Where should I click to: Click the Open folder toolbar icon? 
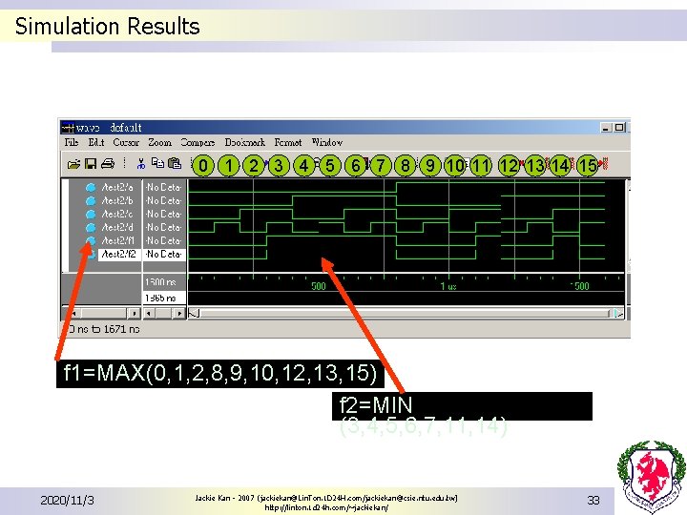73,164
